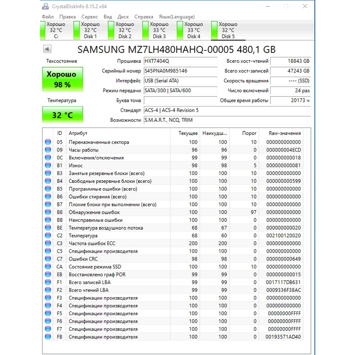This screenshot has height=355, width=355.
Task: Click status circle next to Ошибки CRC
Action: pos(48,259)
